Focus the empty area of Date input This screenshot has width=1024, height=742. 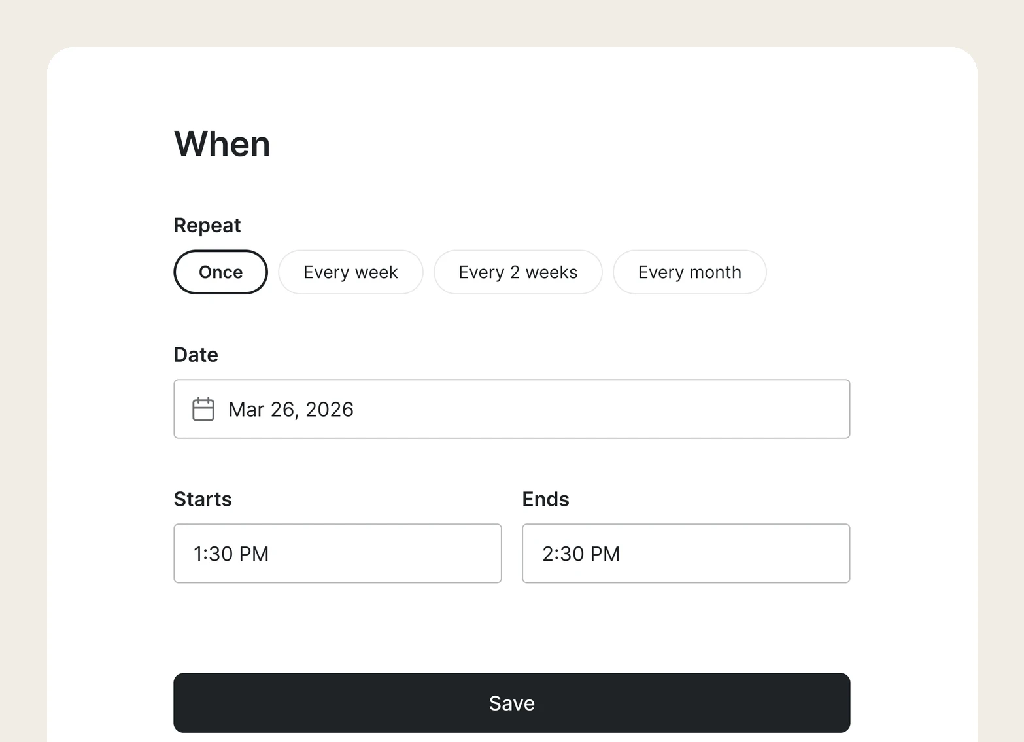coord(602,409)
